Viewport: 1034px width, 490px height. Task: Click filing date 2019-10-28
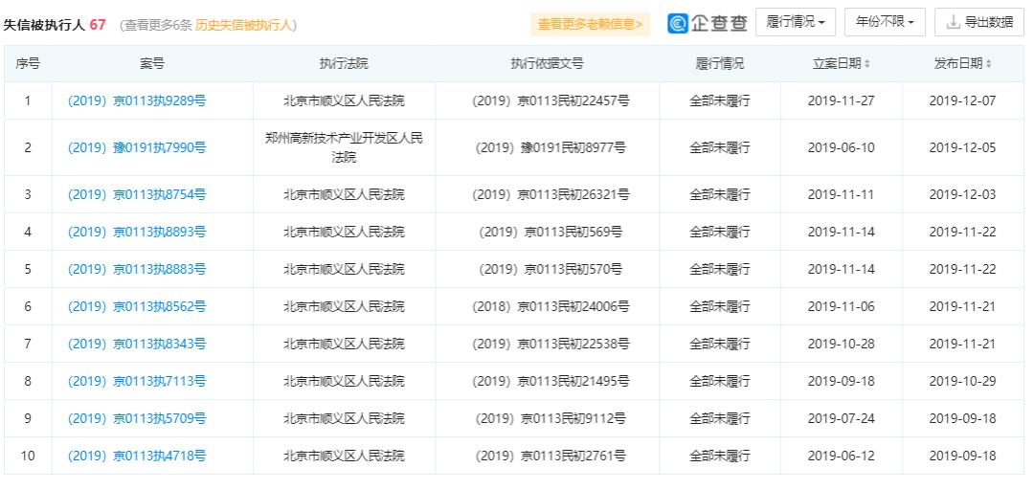click(x=842, y=344)
